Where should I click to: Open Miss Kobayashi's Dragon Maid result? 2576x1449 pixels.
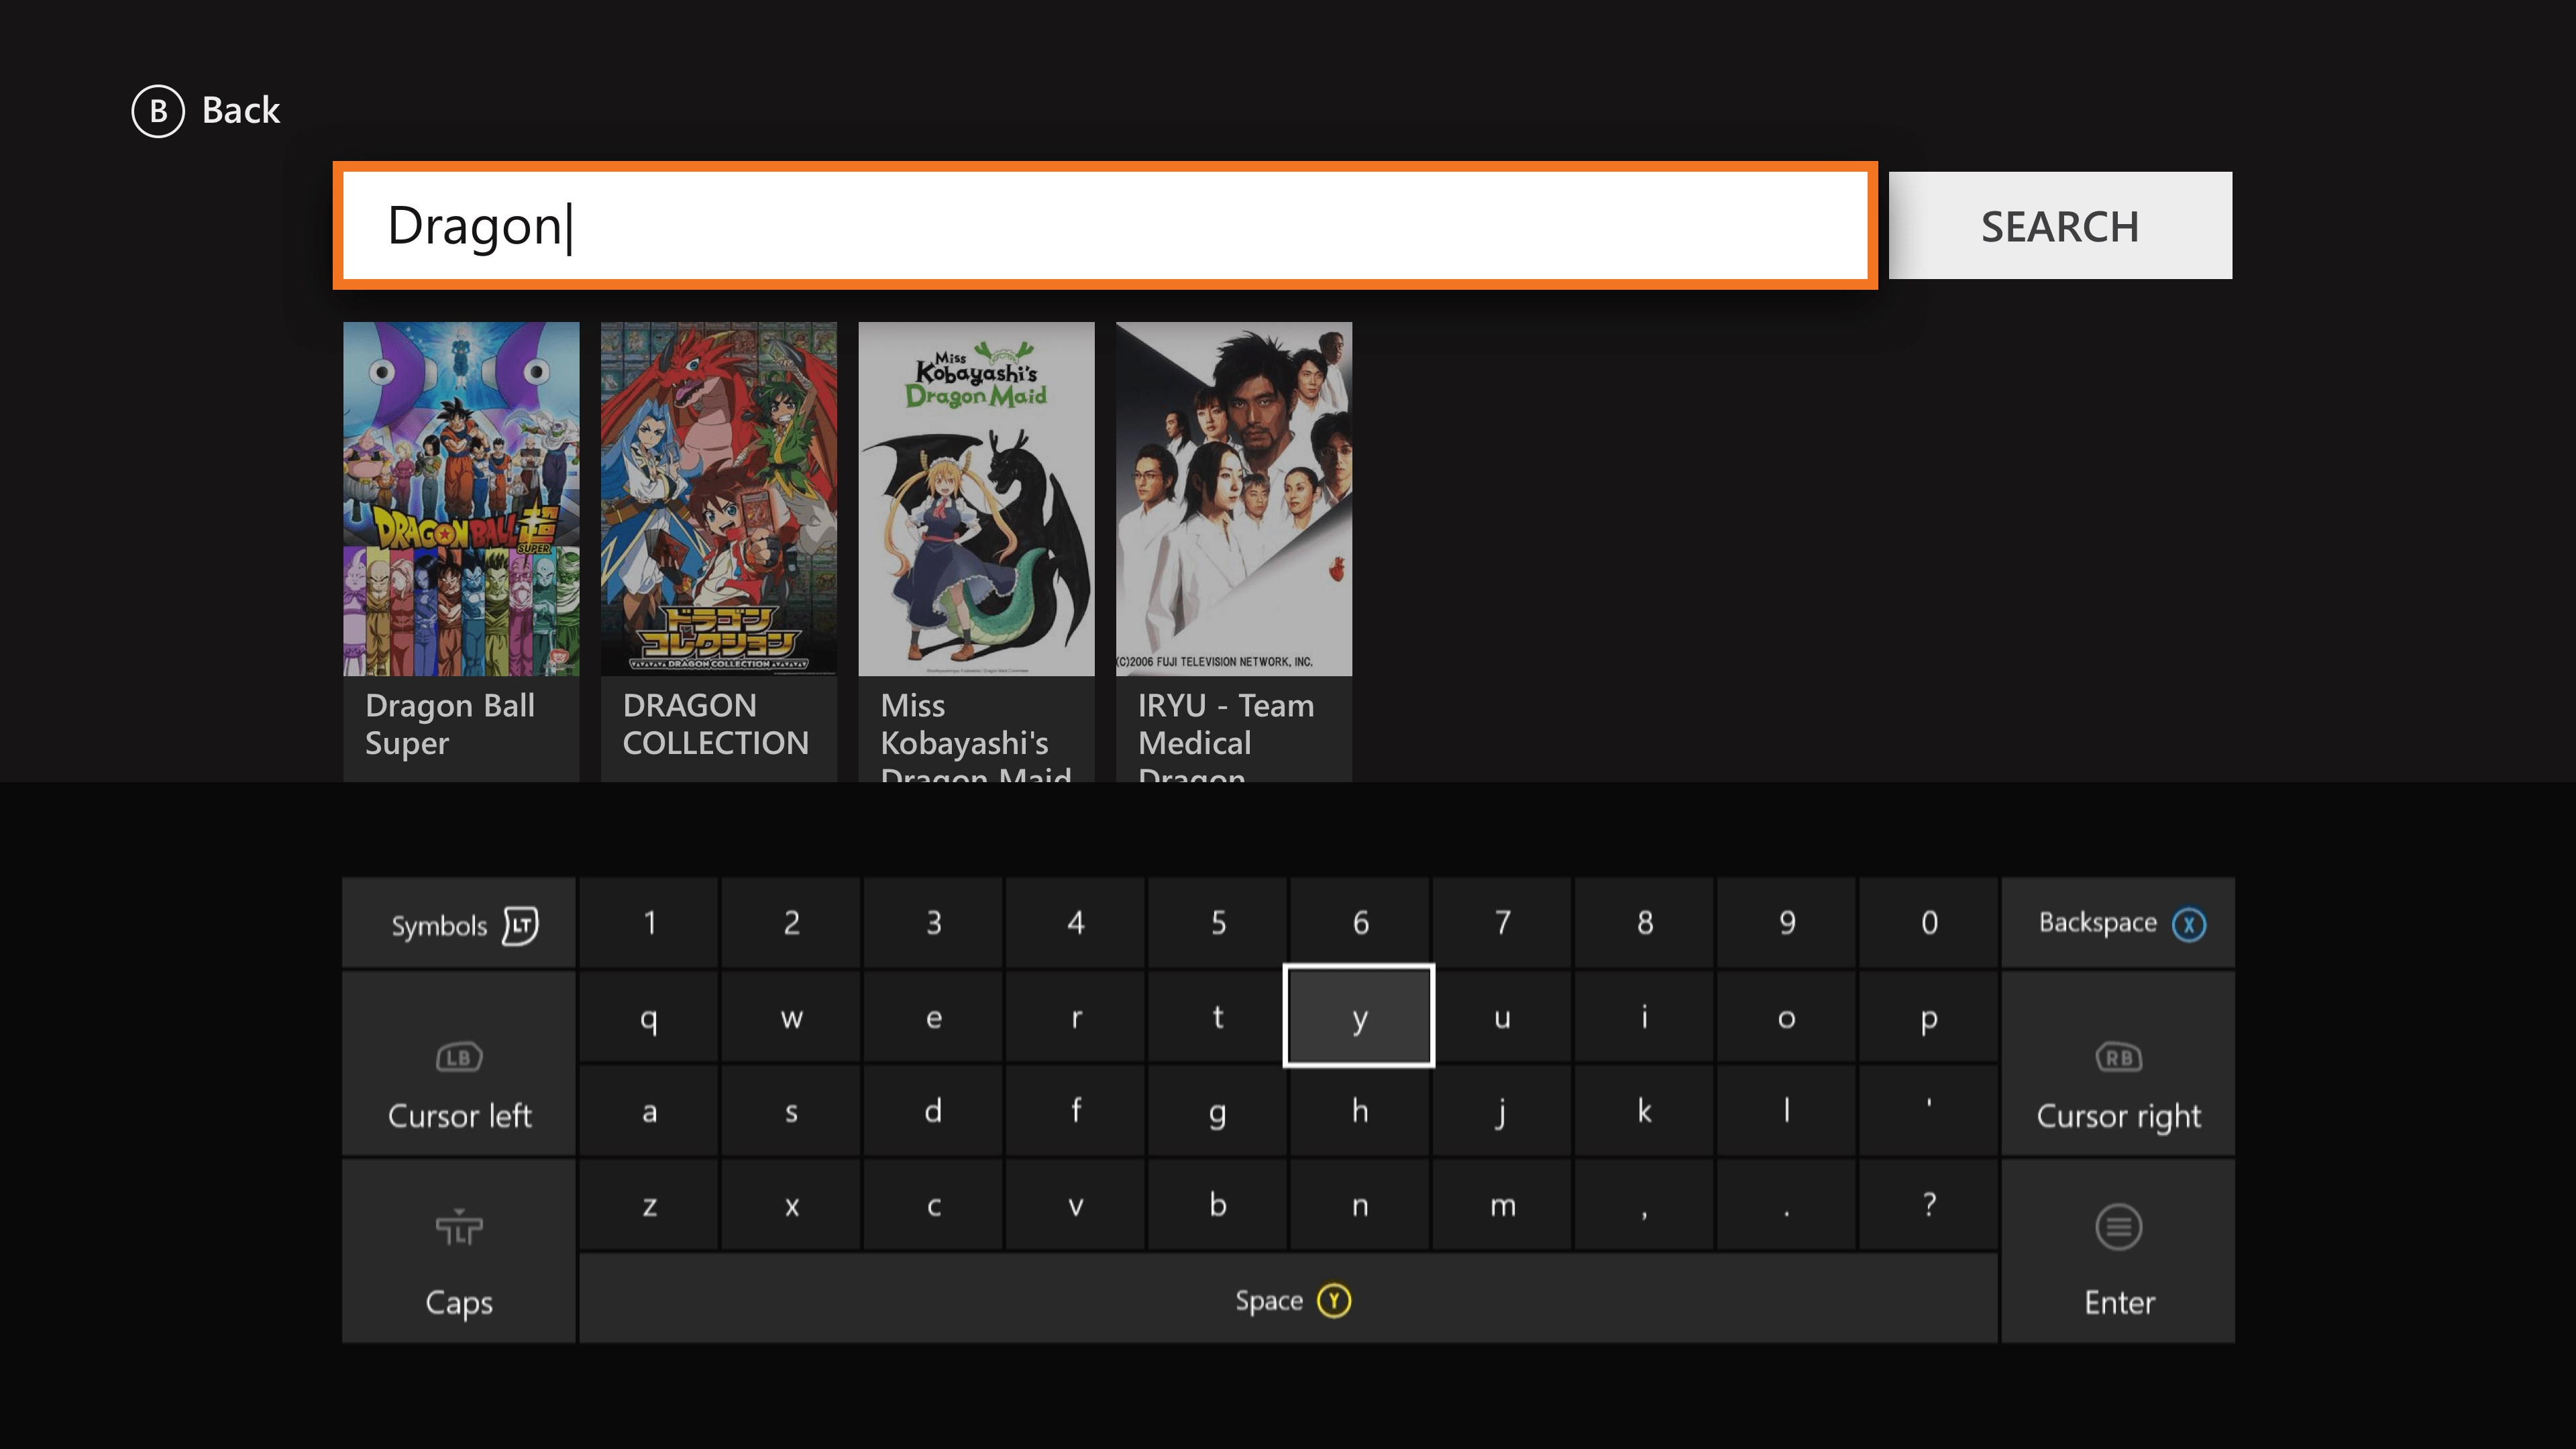[976, 499]
